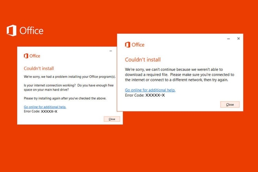Screen dimensions: 258x172
Task: Click the Close button in the right dialog
Action: coord(230,105)
